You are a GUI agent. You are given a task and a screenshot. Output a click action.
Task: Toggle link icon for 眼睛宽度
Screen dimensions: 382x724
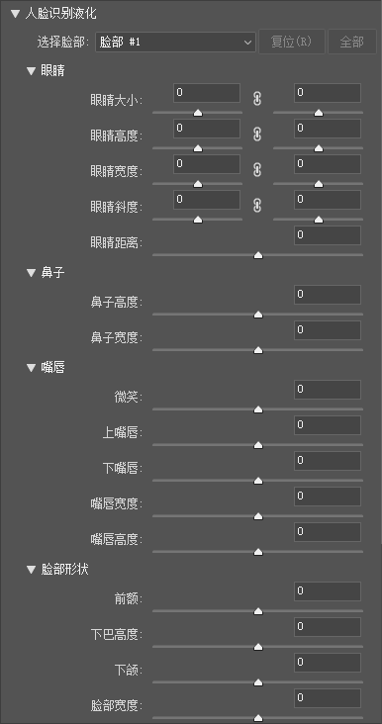pos(257,170)
